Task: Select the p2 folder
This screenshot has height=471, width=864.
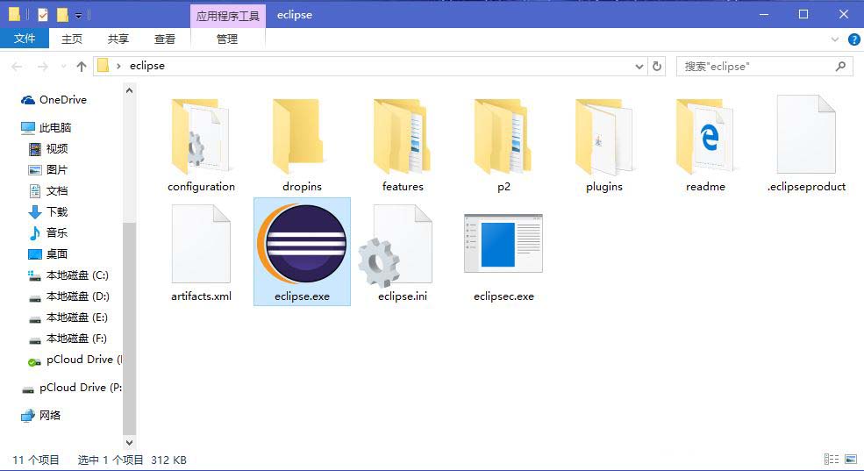Action: click(503, 145)
